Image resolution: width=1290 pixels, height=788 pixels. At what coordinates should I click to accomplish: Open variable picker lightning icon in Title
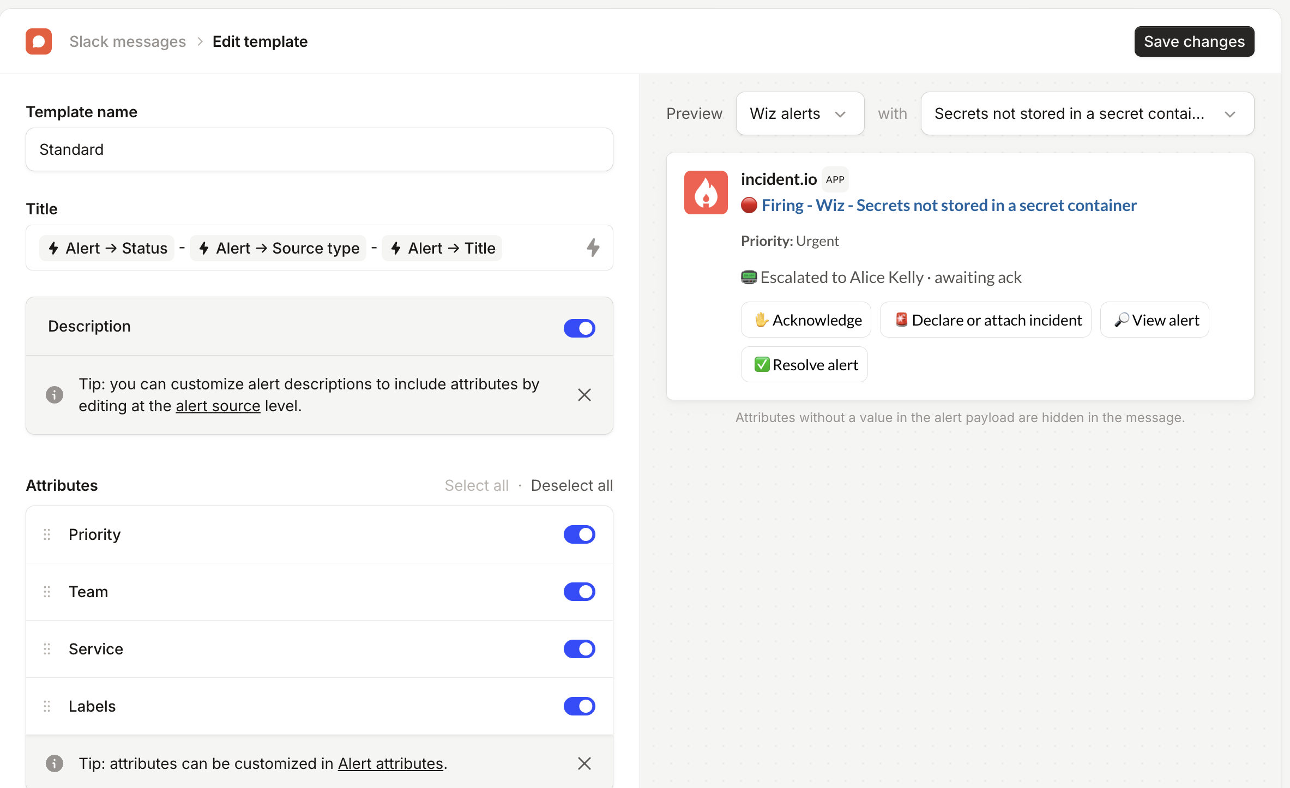point(593,248)
